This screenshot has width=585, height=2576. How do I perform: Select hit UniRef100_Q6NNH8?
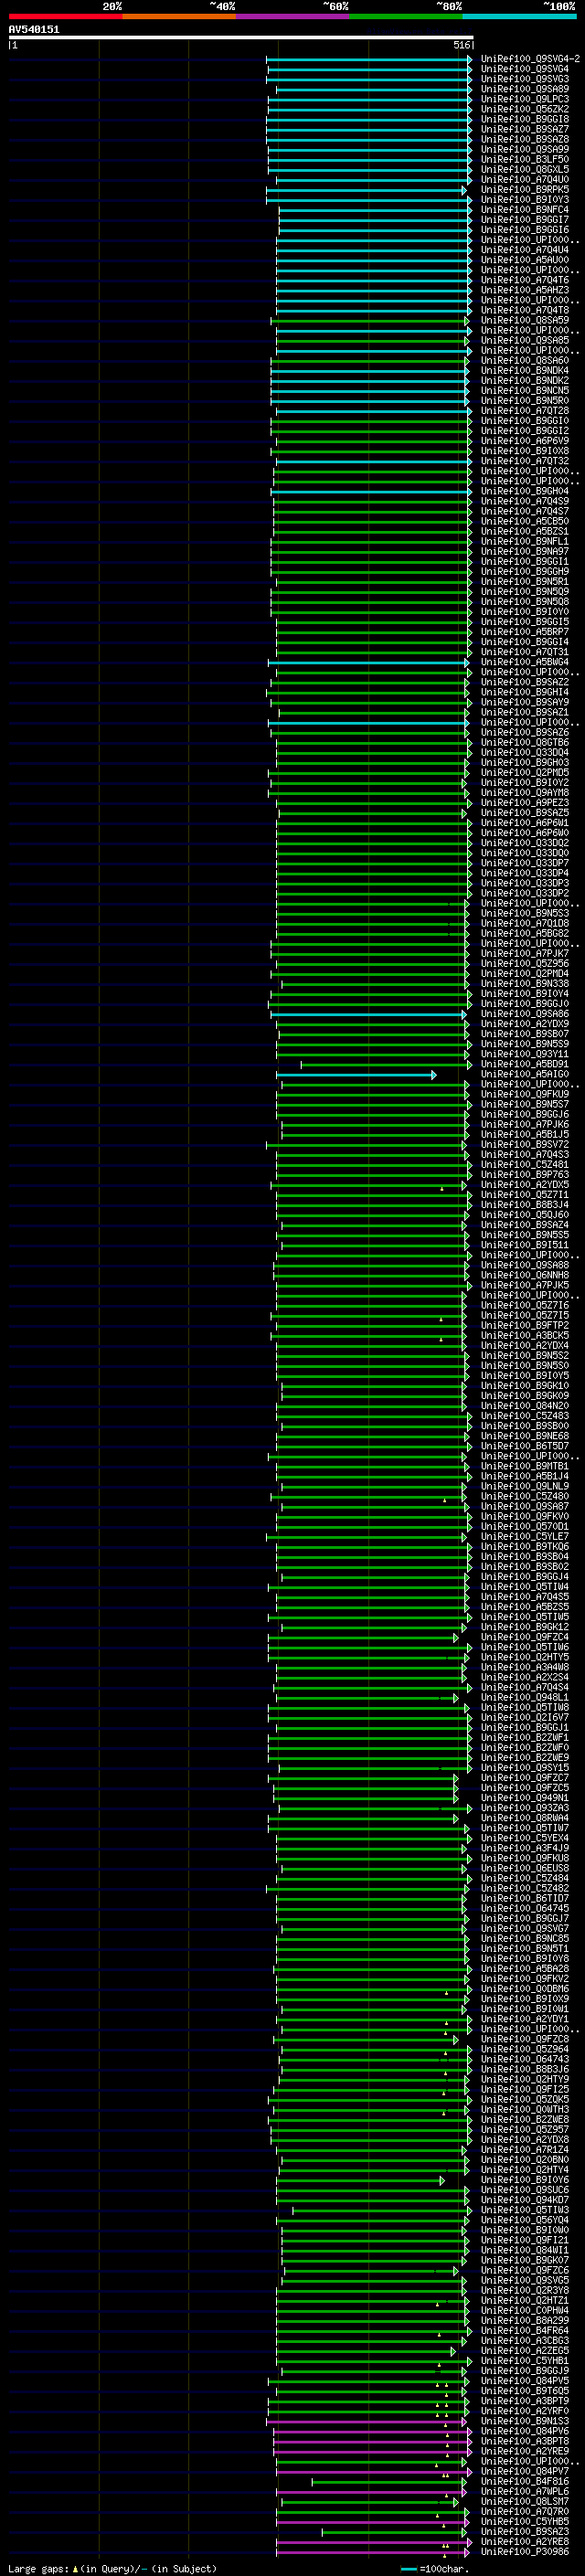pos(525,1275)
